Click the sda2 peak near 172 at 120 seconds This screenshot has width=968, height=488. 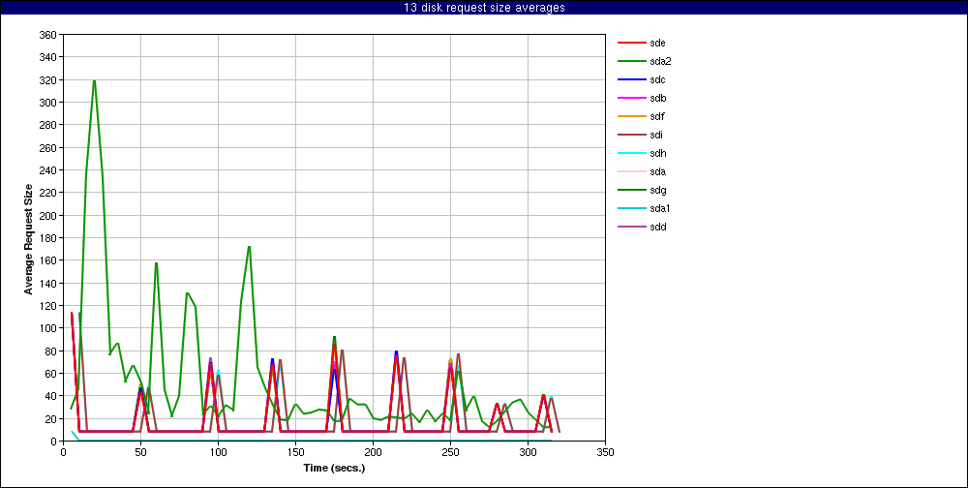pyautogui.click(x=249, y=247)
